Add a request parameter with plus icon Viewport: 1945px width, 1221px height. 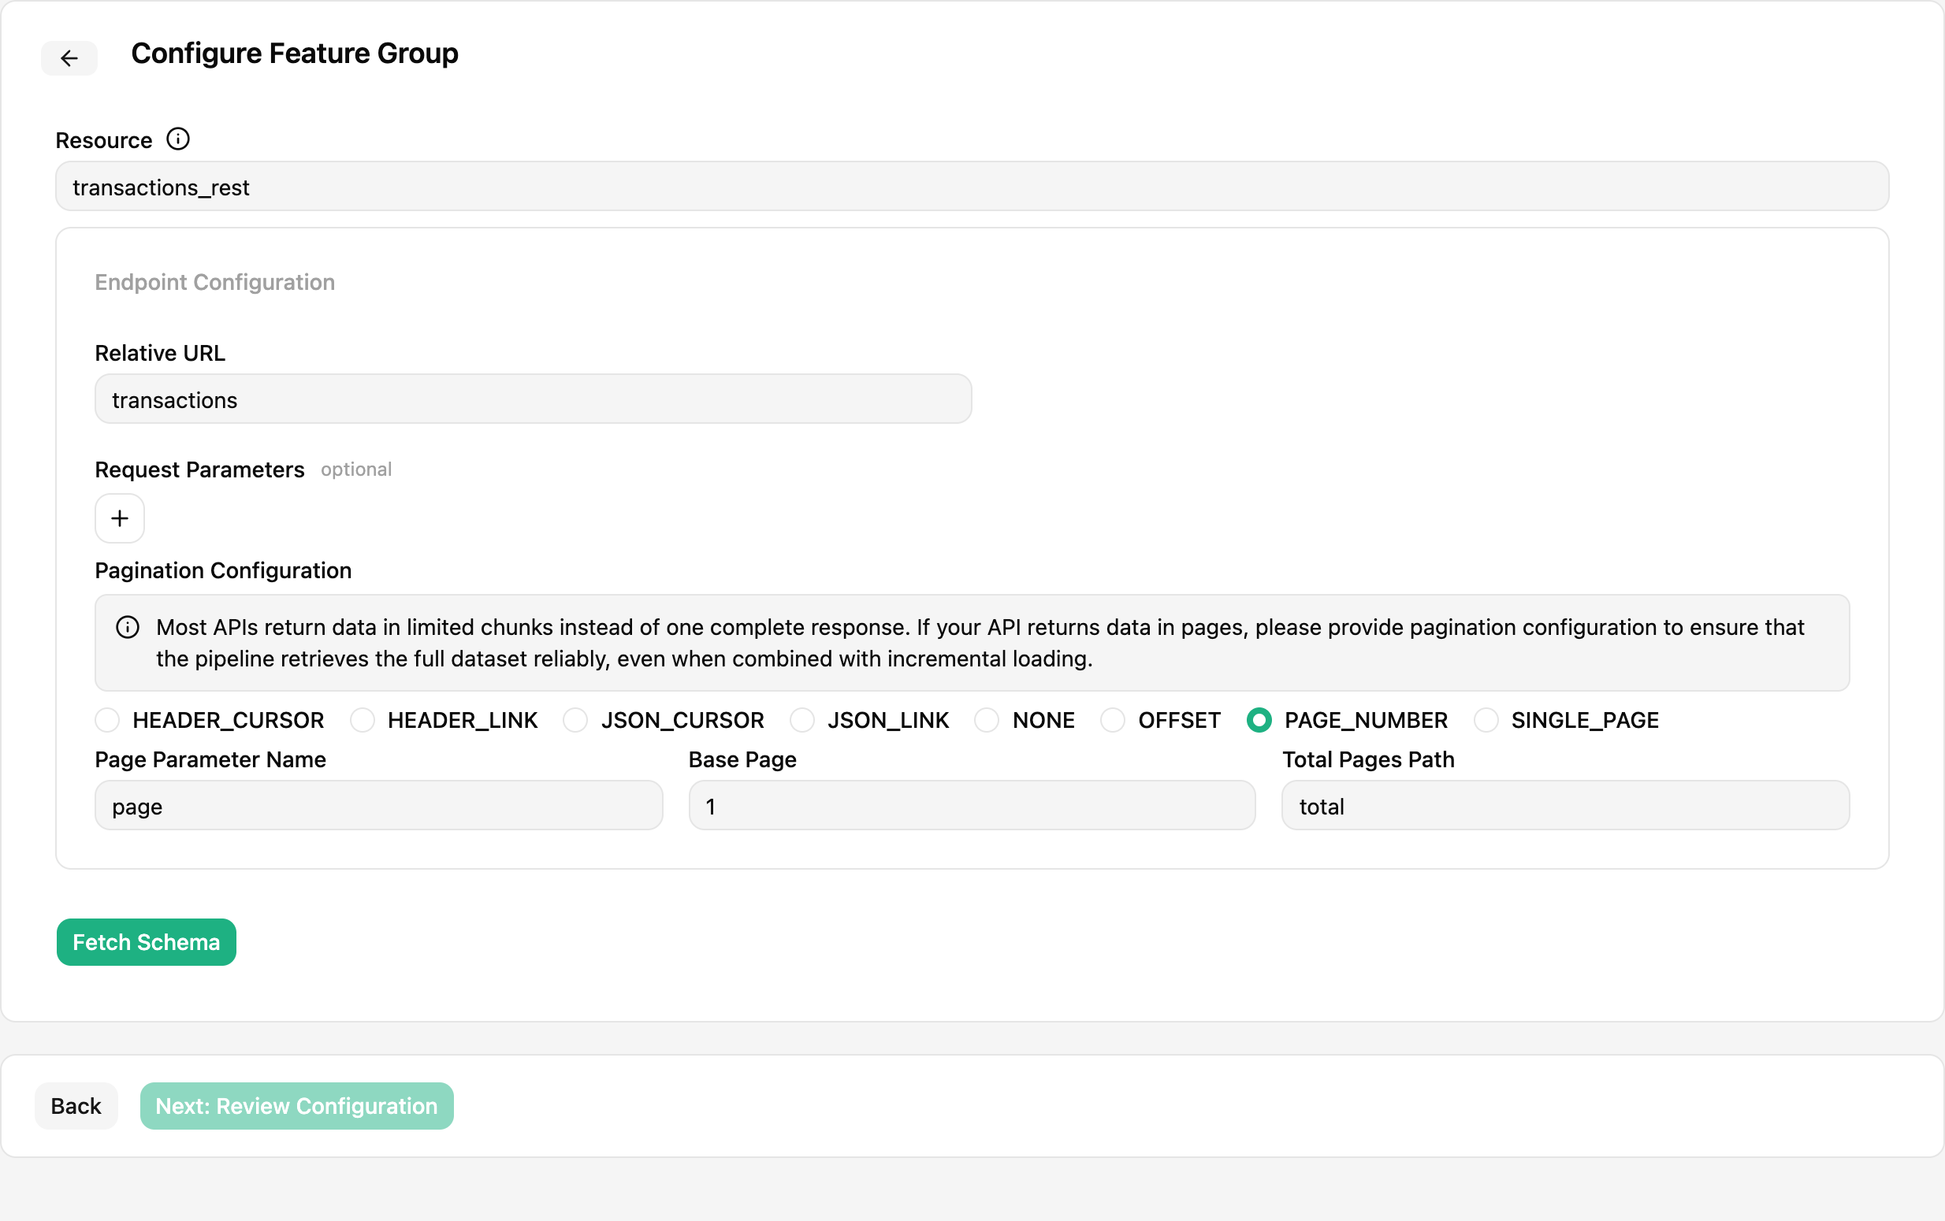pos(120,518)
